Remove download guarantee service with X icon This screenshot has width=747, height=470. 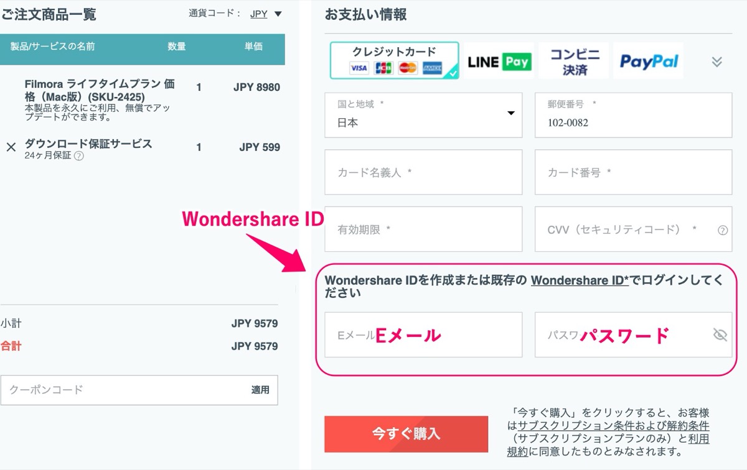coord(11,147)
